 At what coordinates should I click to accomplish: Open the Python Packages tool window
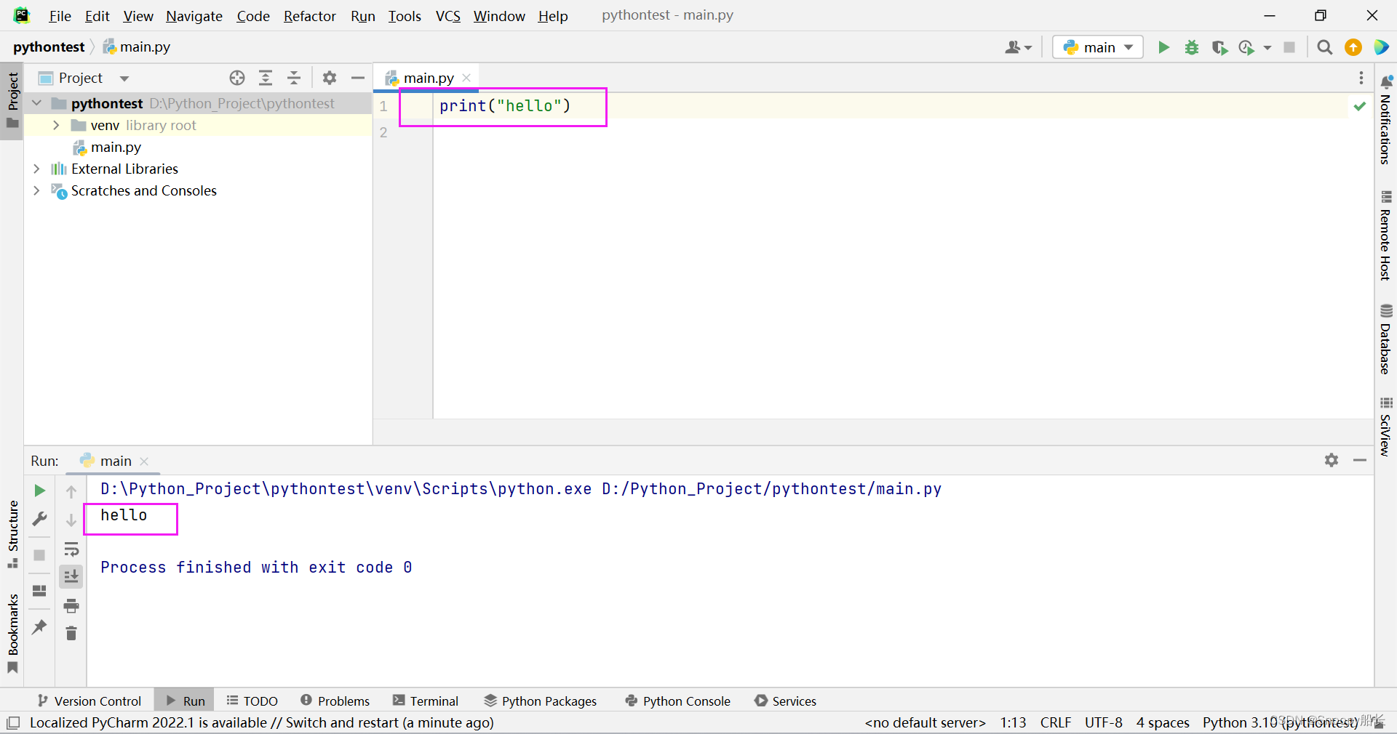click(540, 701)
